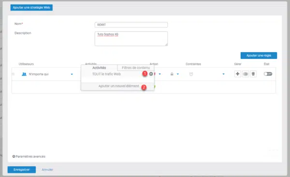This screenshot has height=177, width=290.
Task: Click the Nom input field
Action: pyautogui.click(x=131, y=25)
